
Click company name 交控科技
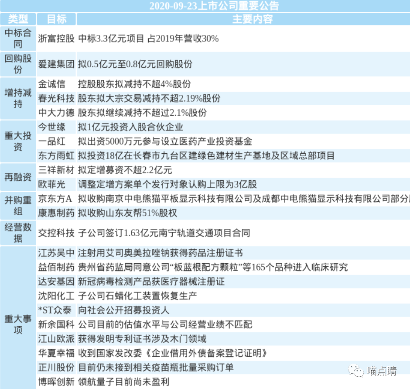point(56,233)
